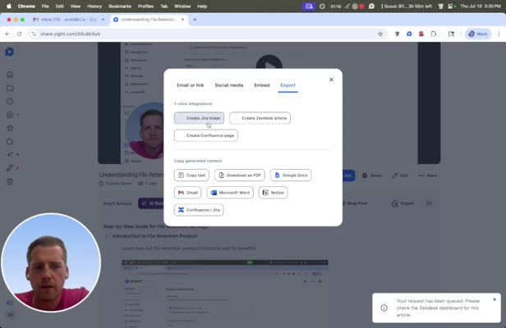Click Blog Post smart action

(354, 203)
